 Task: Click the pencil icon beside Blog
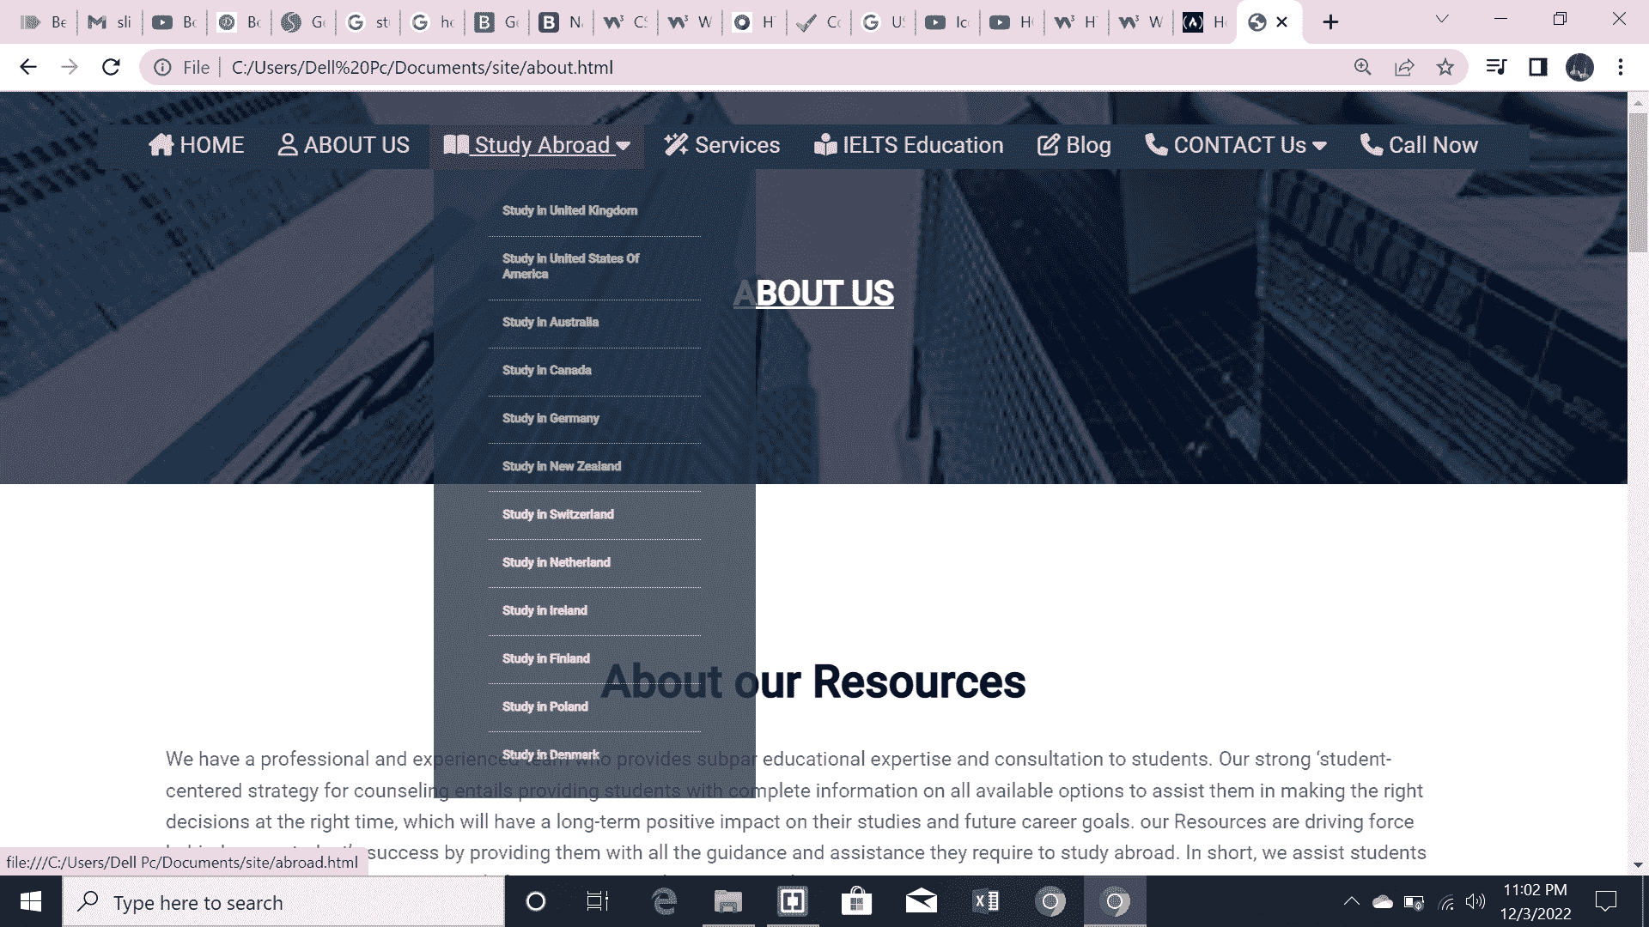[1047, 145]
